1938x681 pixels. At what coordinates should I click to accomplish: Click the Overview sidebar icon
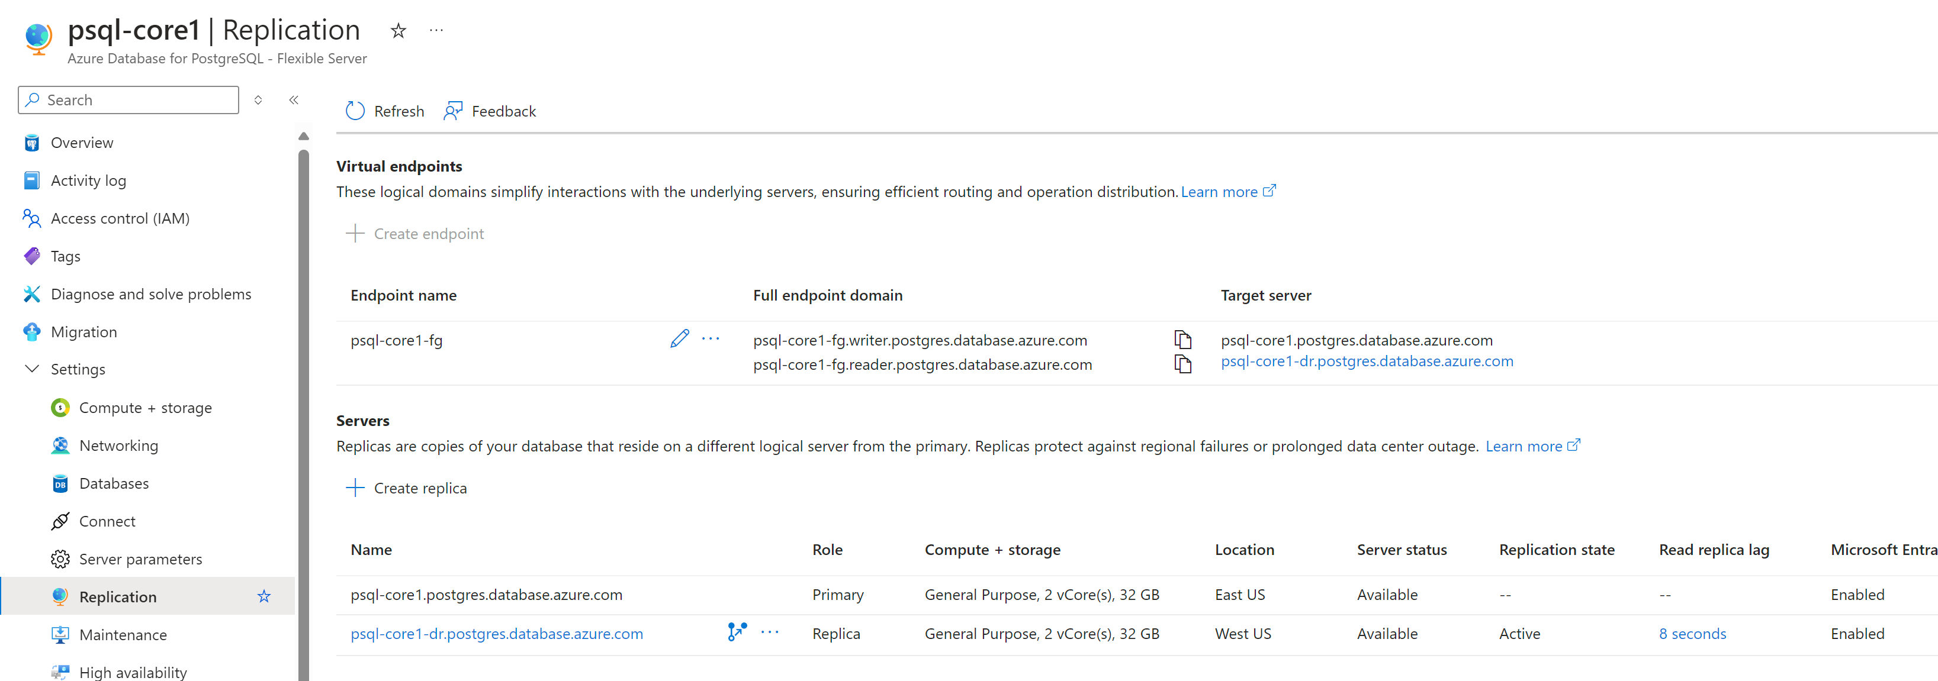[x=31, y=143]
